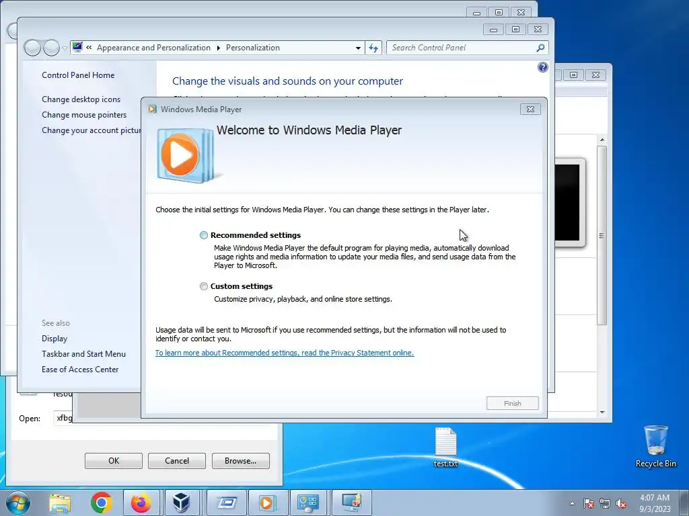The height and width of the screenshot is (516, 689).
Task: Click the refresh icon beside the address bar
Action: point(373,48)
